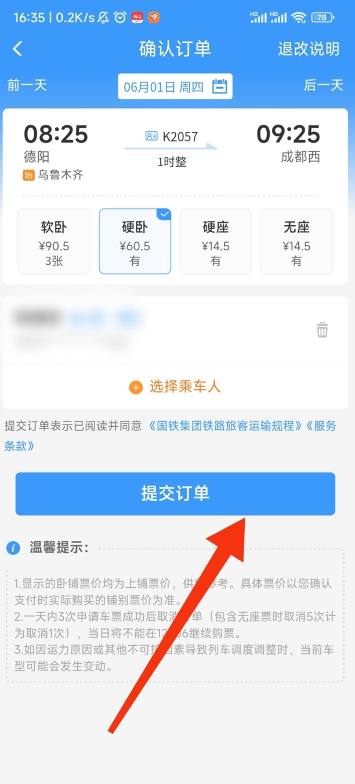Image resolution: width=355 pixels, height=784 pixels.
Task: Go to 后一天
Action: point(324,85)
